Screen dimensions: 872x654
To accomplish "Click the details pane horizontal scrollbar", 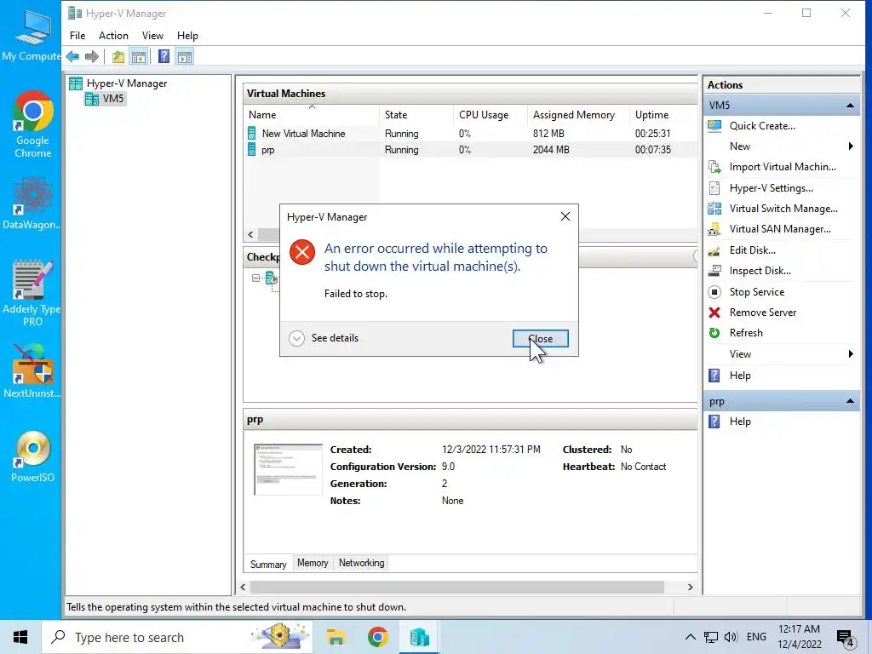I will click(457, 588).
